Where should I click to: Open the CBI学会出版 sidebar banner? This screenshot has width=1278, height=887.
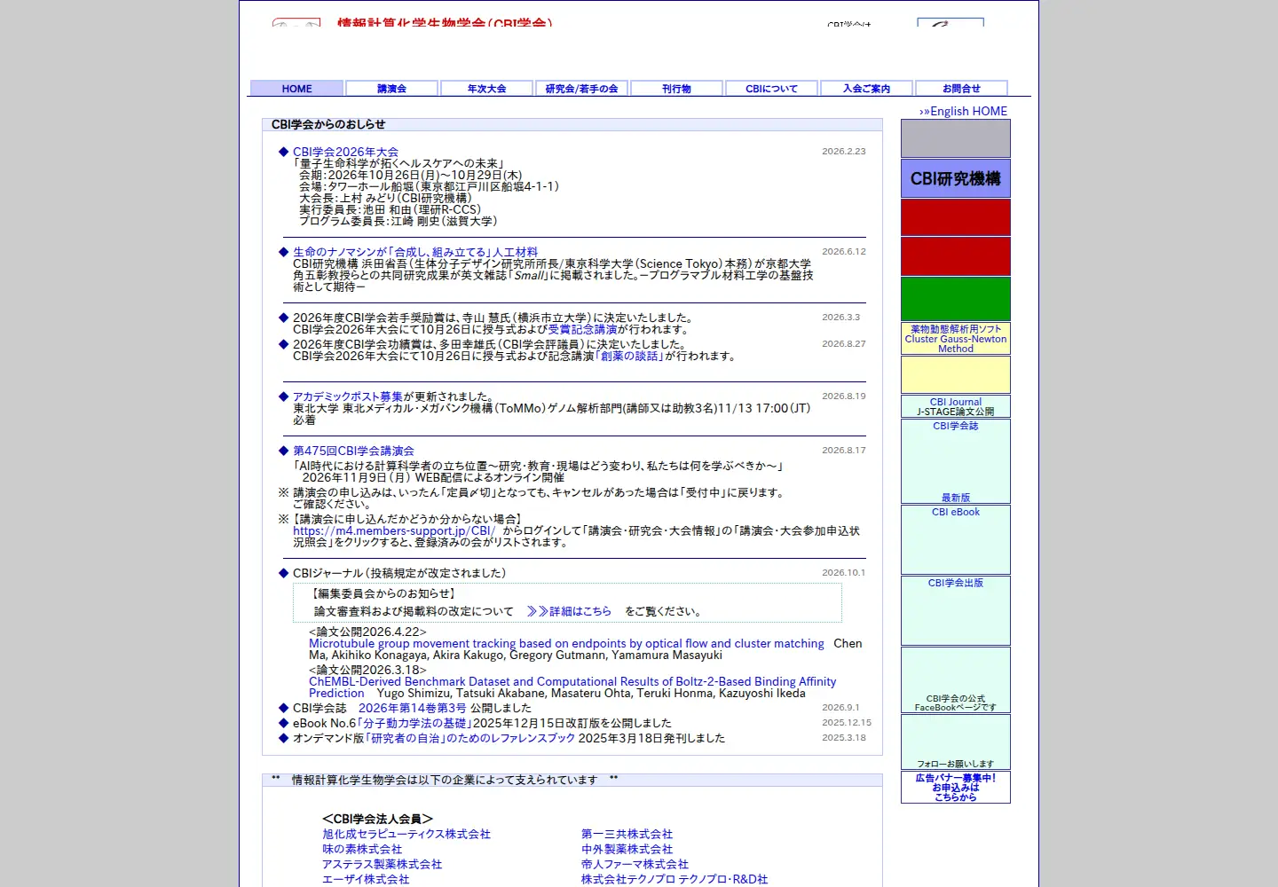956,611
